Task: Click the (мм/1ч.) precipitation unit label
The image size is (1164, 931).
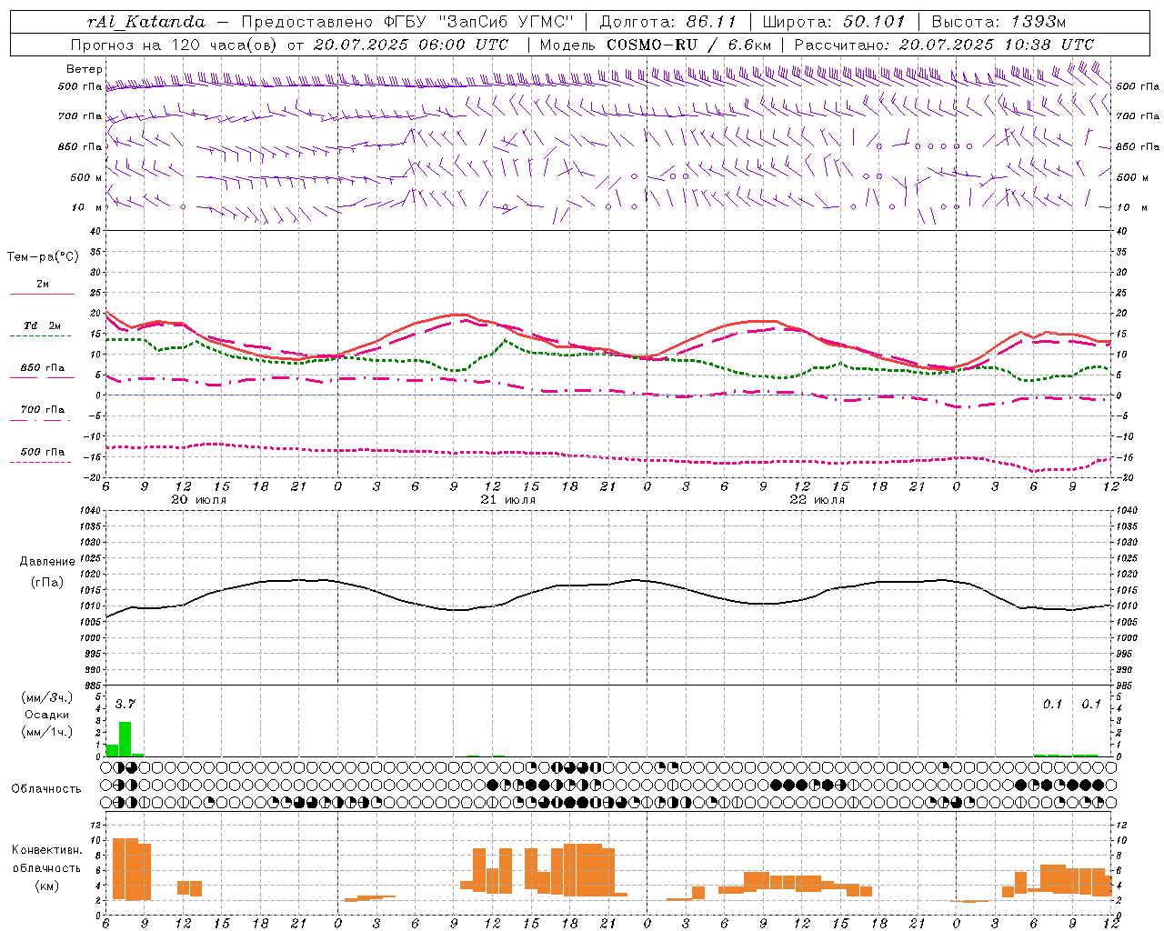Action: (47, 732)
